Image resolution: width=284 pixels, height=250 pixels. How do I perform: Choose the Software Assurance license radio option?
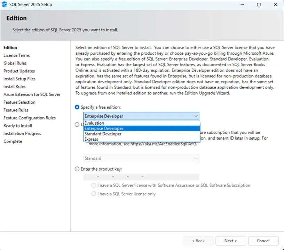94,185
